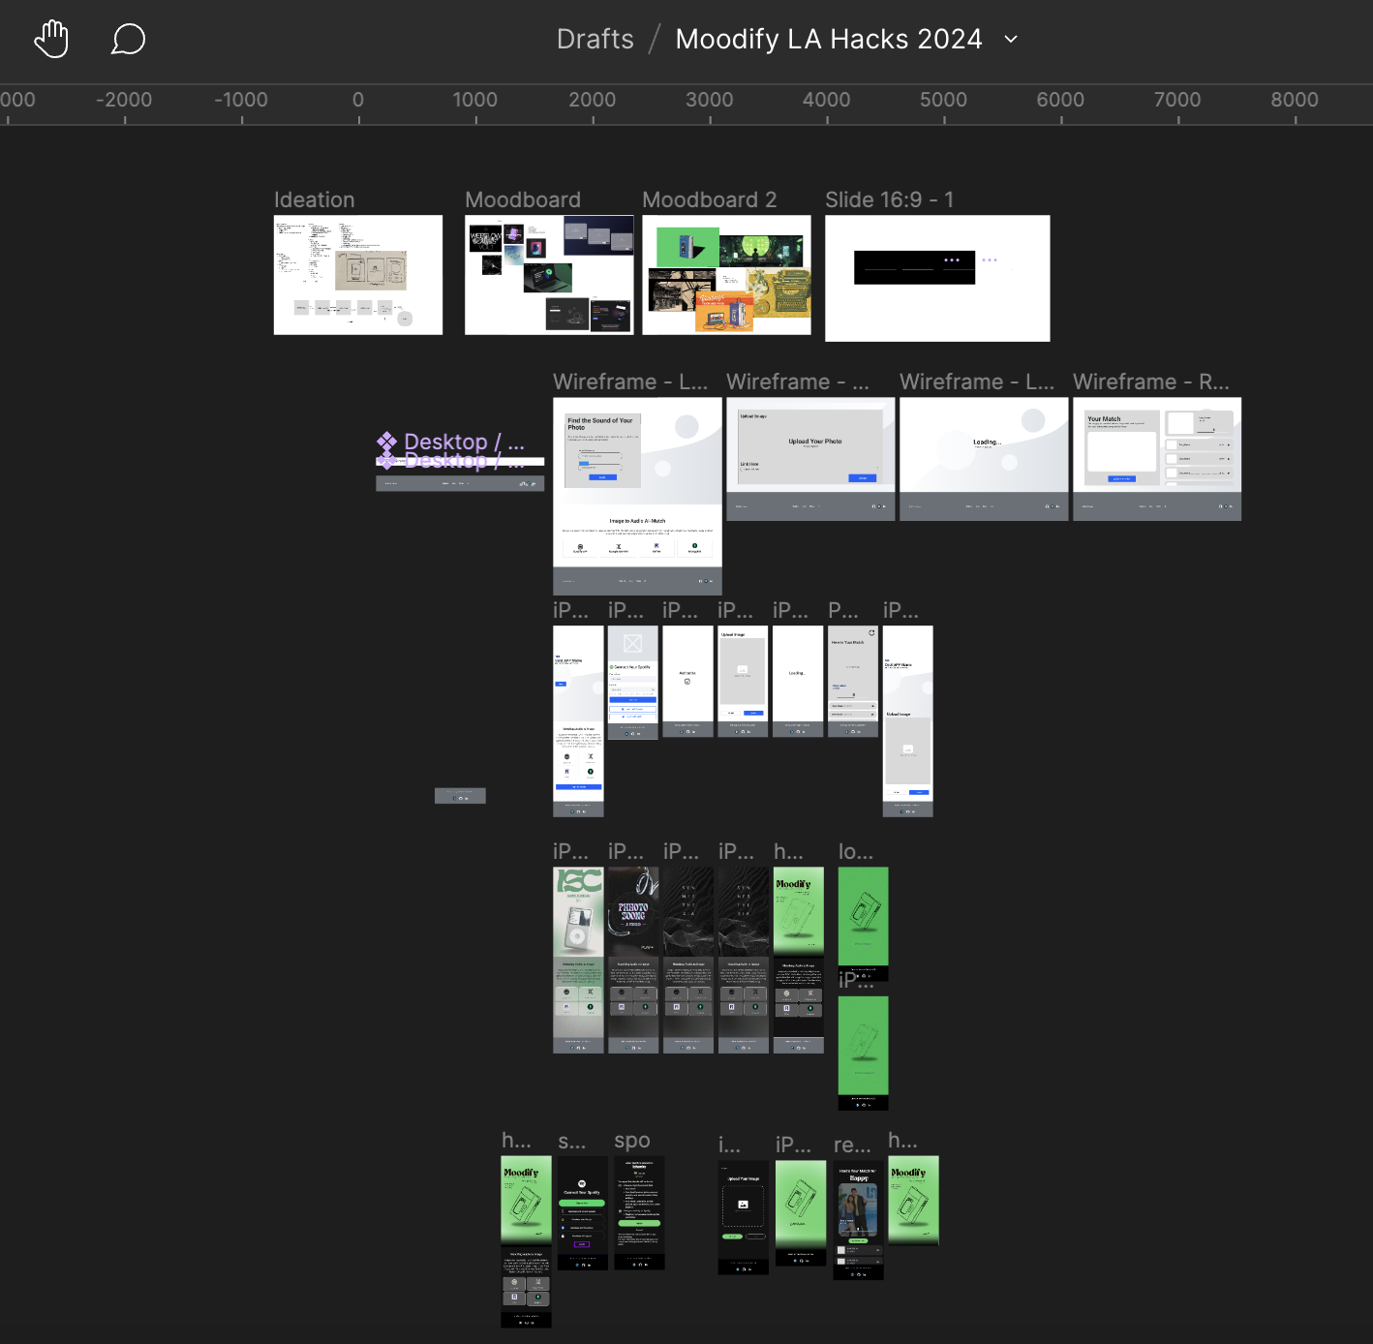Select the 'lo...' frame label
The height and width of the screenshot is (1344, 1373).
[855, 851]
